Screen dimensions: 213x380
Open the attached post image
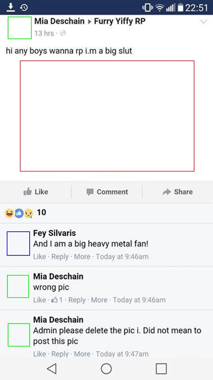107,116
